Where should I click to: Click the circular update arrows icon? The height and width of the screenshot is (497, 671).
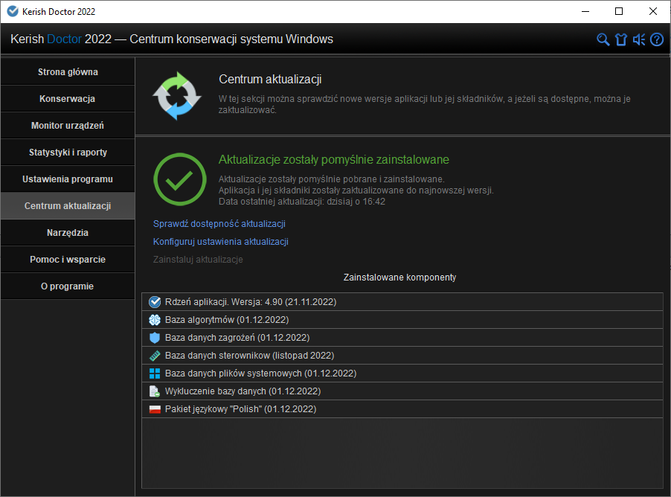(x=177, y=96)
